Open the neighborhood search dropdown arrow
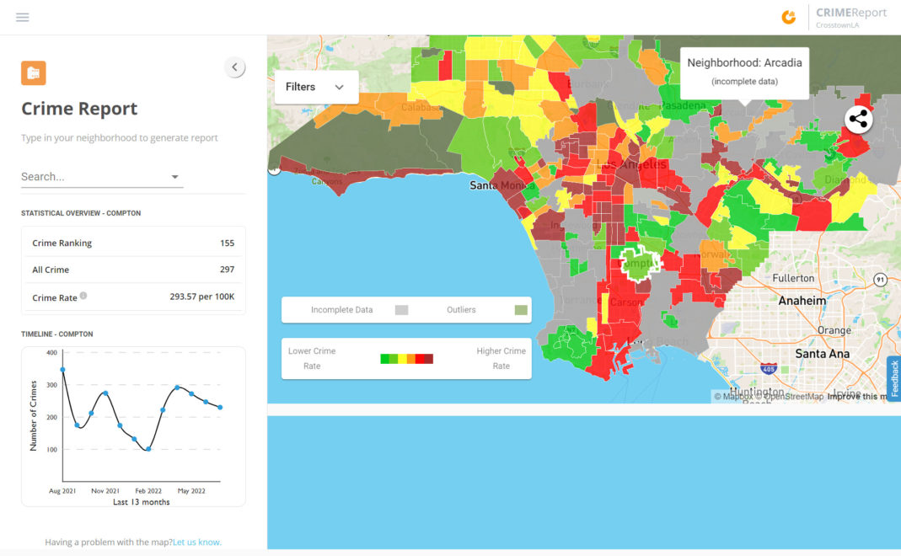The height and width of the screenshot is (556, 901). tap(174, 177)
